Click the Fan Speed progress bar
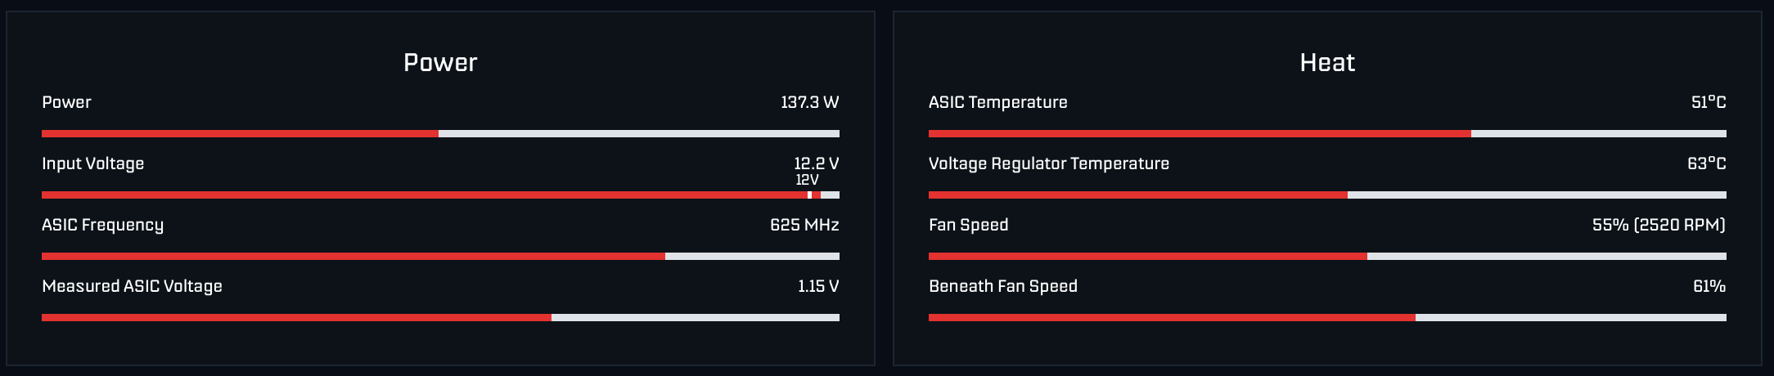The image size is (1774, 376). click(1327, 257)
